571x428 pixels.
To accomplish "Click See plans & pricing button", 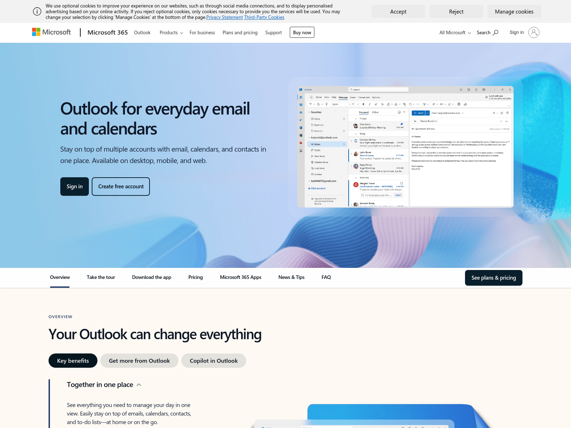I will tap(494, 278).
